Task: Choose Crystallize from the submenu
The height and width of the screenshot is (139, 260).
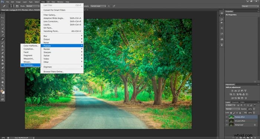Action: pos(30,49)
